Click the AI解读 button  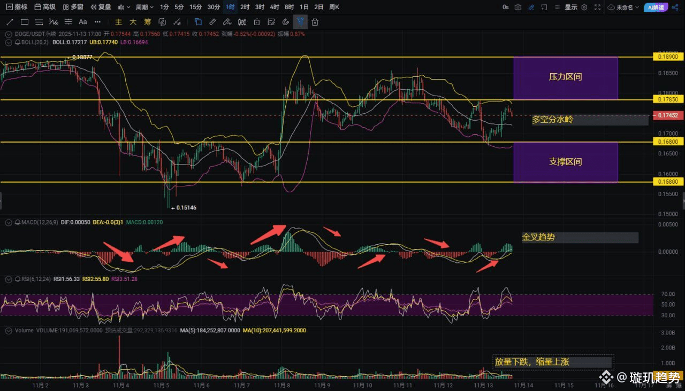[656, 7]
